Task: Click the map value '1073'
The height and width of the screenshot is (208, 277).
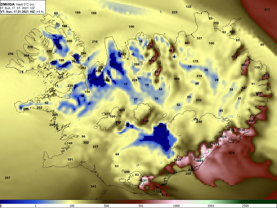Action: pos(200,161)
